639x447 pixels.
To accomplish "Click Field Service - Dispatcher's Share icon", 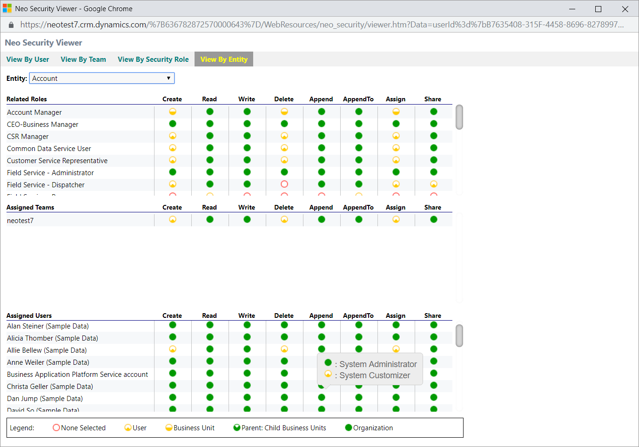I will (434, 184).
